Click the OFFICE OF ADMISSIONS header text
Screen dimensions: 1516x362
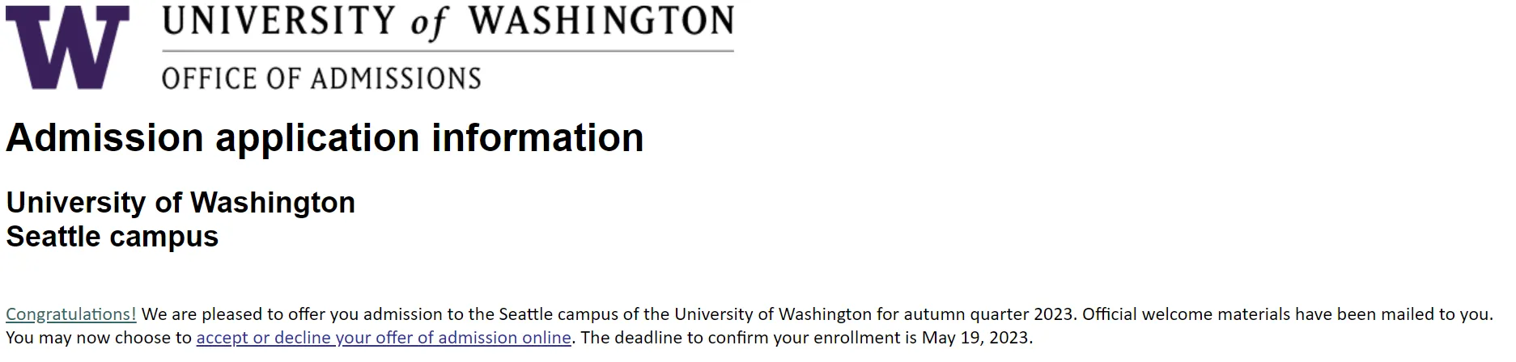coord(321,78)
